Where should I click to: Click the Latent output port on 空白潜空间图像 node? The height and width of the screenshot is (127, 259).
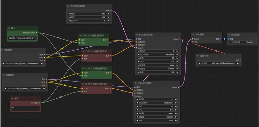pos(111,11)
